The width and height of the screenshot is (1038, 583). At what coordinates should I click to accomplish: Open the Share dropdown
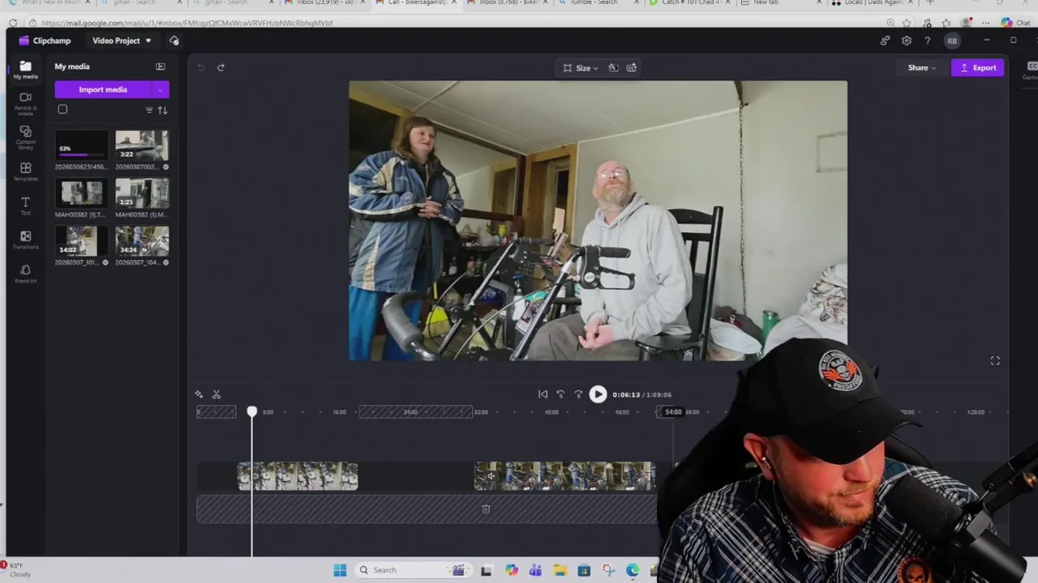pyautogui.click(x=921, y=68)
